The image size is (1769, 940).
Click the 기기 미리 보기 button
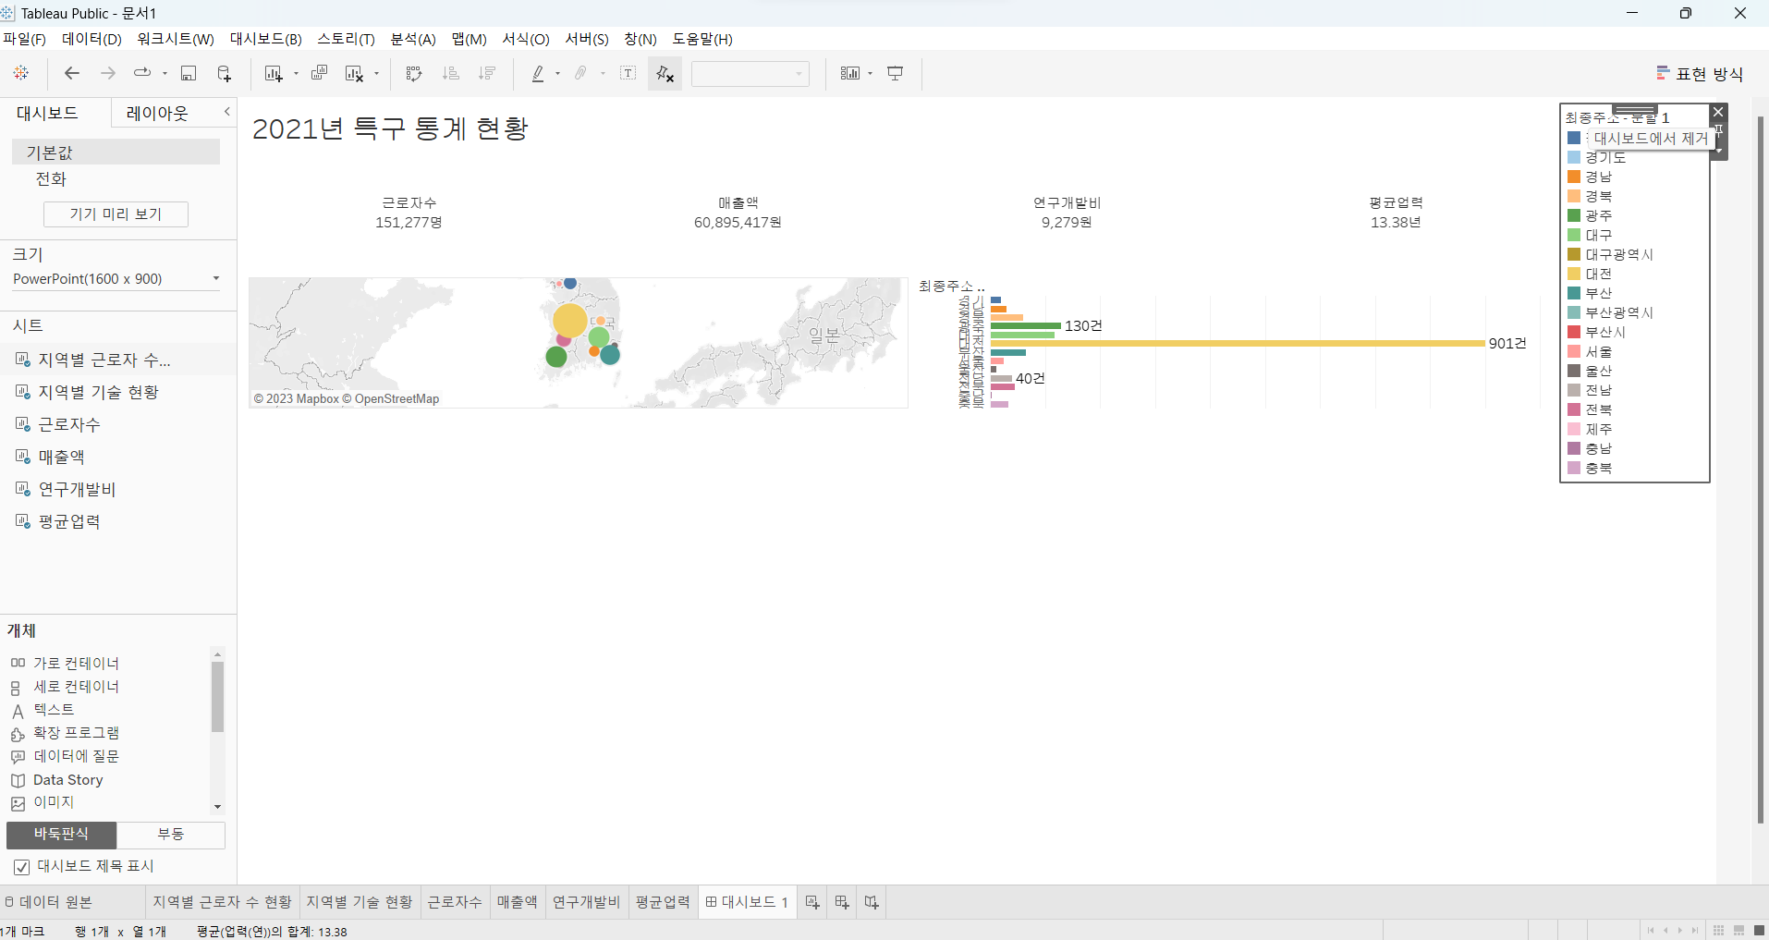point(116,214)
